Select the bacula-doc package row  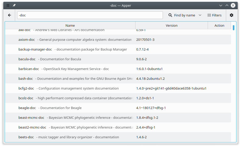tap(27, 59)
